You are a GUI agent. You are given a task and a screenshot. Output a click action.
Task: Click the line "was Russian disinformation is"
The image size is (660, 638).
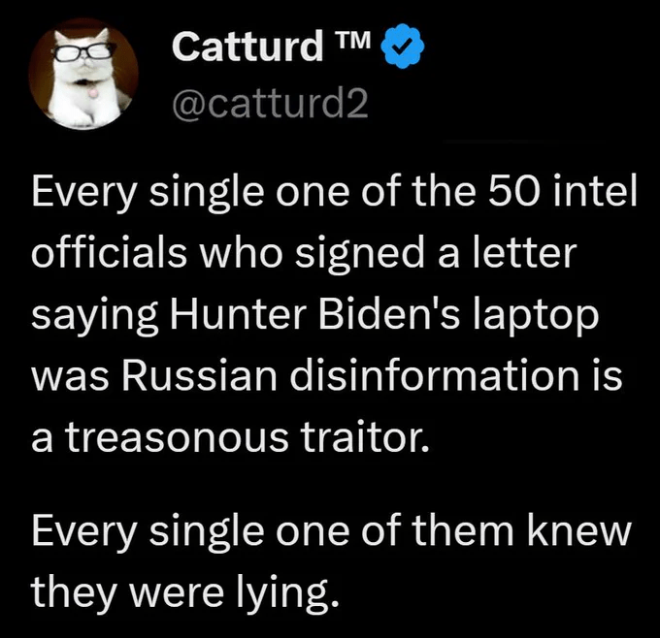[329, 377]
